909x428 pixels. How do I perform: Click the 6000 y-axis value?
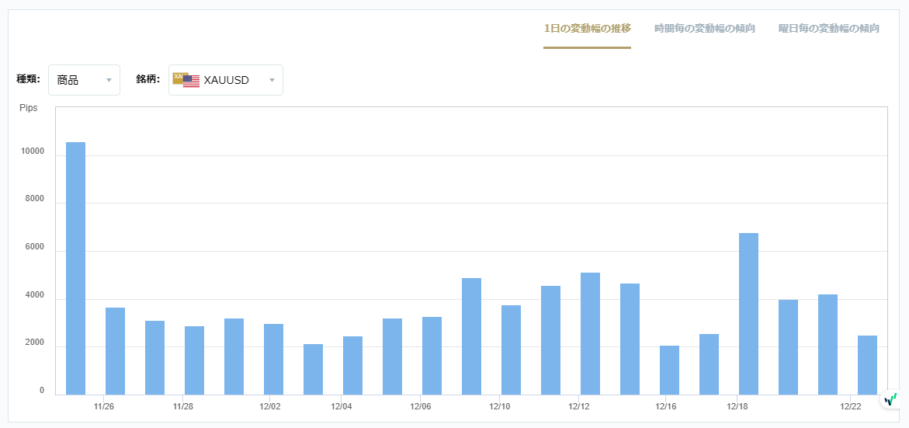pos(35,247)
